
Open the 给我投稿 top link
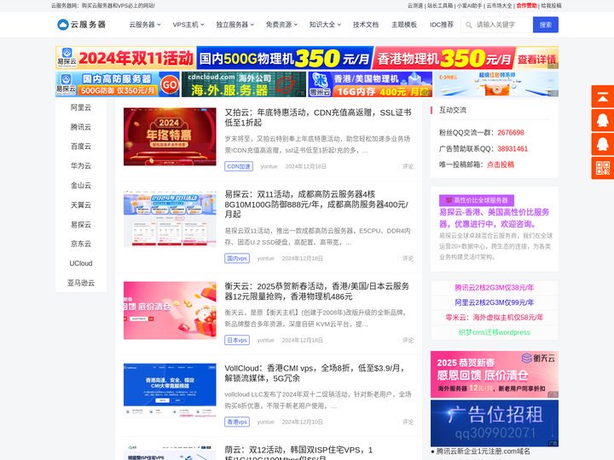pos(551,6)
